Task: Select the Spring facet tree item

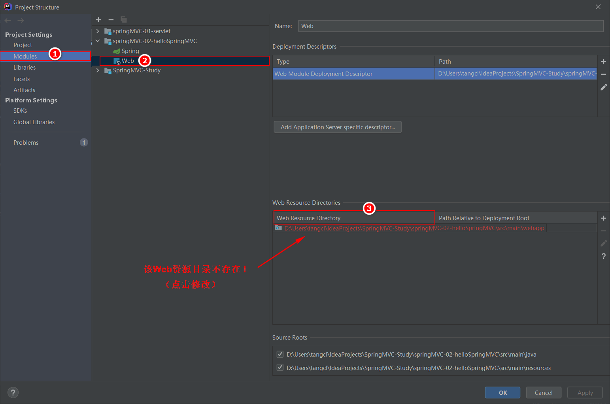Action: (x=130, y=51)
